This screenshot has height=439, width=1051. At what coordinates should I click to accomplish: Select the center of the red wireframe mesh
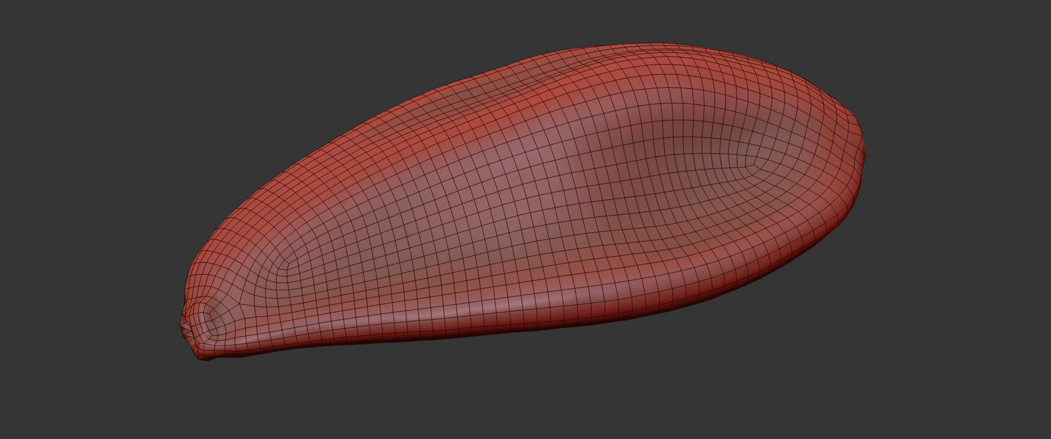522,207
